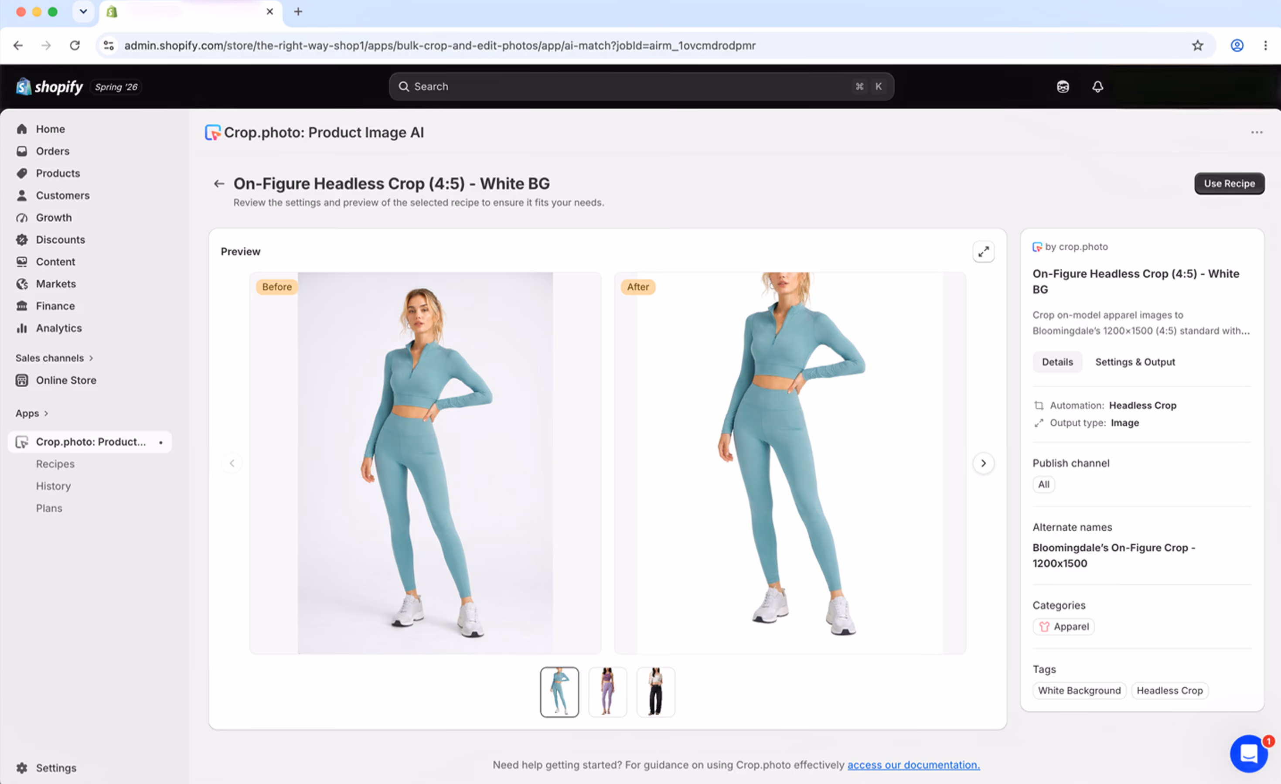
Task: Open the Sidekick assistant icon
Action: [1063, 87]
